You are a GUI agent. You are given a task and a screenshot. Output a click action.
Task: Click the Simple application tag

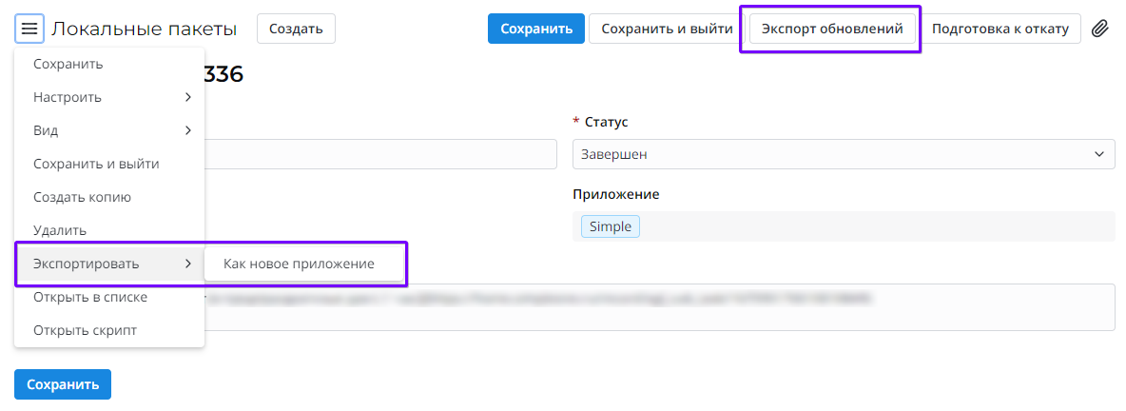pos(611,226)
